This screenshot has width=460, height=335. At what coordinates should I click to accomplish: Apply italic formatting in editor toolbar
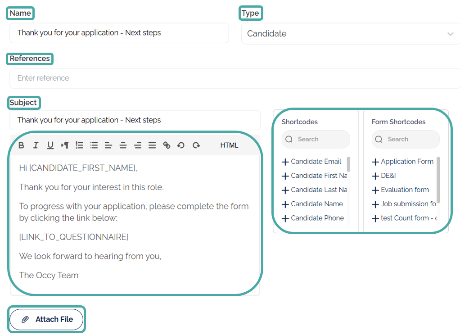tap(36, 145)
